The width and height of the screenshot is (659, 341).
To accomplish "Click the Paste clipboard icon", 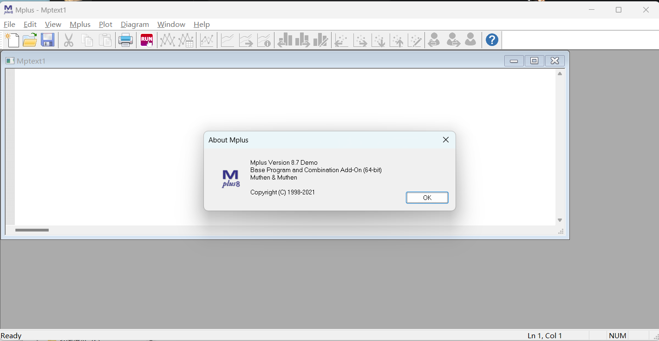I will coord(105,40).
